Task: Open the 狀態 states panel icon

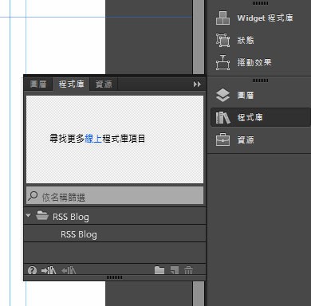Action: (222, 41)
